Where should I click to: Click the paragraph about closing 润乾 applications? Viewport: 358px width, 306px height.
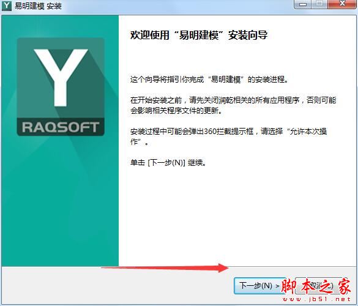(233, 105)
